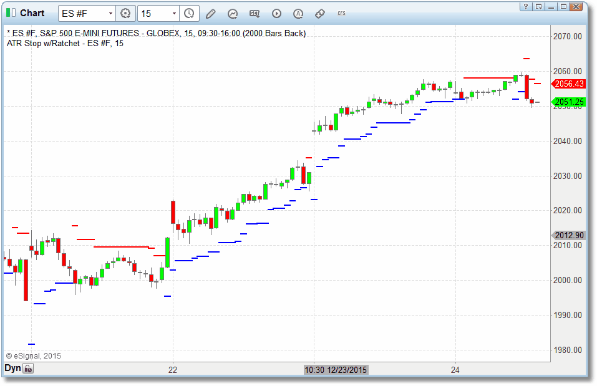This screenshot has width=597, height=386.
Task: Open the EFS formulas button
Action: [341, 13]
